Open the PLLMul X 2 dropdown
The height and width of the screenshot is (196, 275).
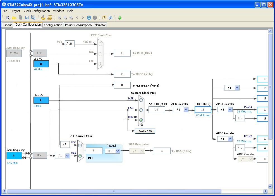point(118,151)
